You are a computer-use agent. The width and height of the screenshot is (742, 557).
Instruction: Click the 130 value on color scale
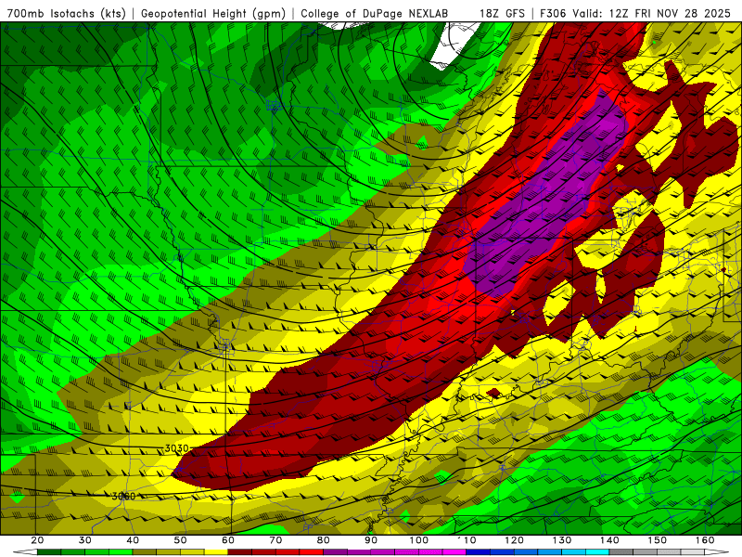(562, 540)
